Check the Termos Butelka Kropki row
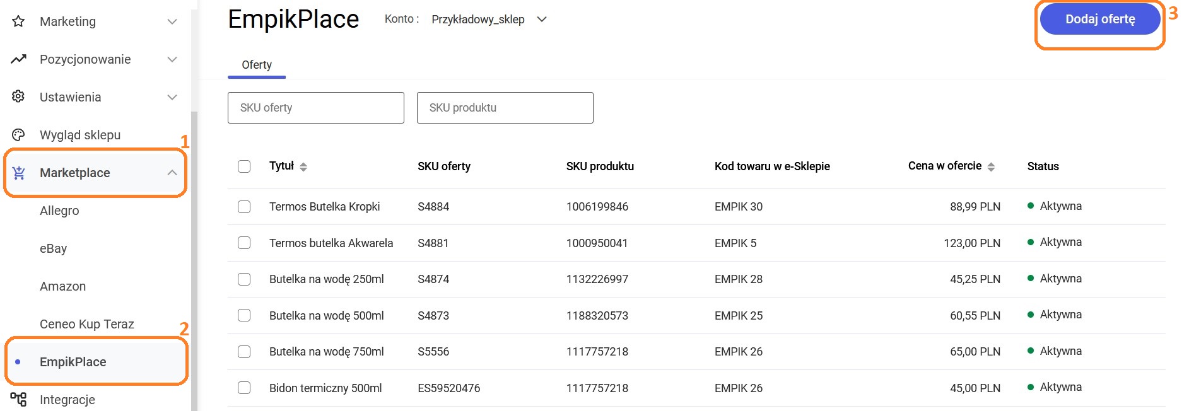 coord(244,207)
